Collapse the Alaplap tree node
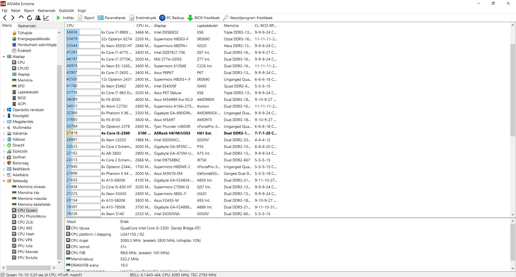The width and height of the screenshot is (516, 277). coord(4,56)
